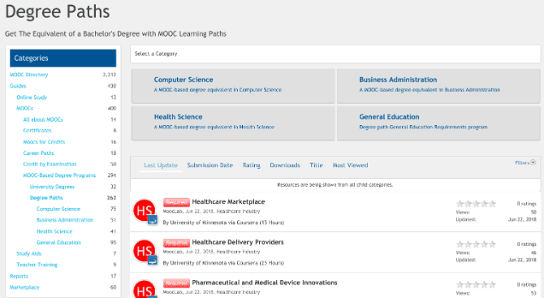Image resolution: width=544 pixels, height=298 pixels.
Task: Sort resources by Downloads
Action: click(285, 165)
